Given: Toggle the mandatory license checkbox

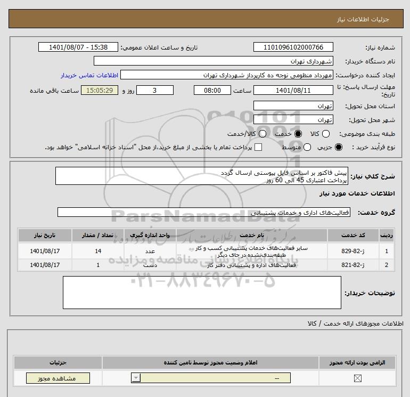Looking at the screenshot, I should (x=357, y=378).
